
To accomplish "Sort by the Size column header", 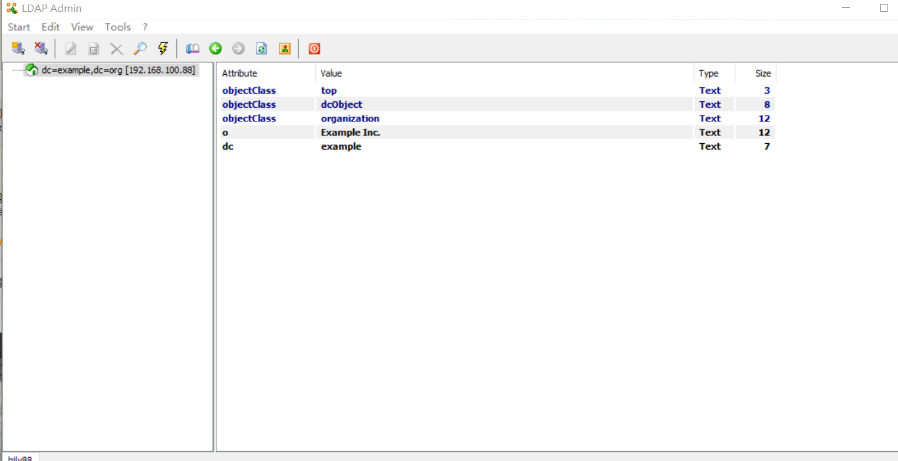I will pyautogui.click(x=762, y=74).
